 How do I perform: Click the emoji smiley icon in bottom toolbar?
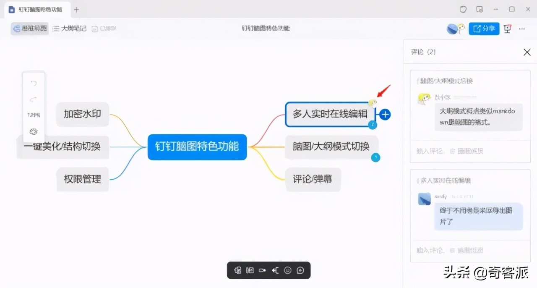coord(288,270)
